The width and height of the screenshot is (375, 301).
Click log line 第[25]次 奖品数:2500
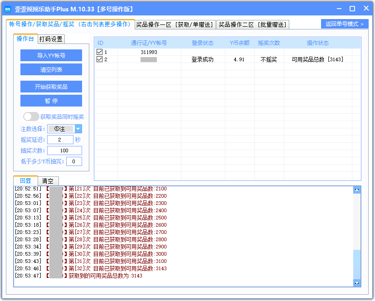91,218
